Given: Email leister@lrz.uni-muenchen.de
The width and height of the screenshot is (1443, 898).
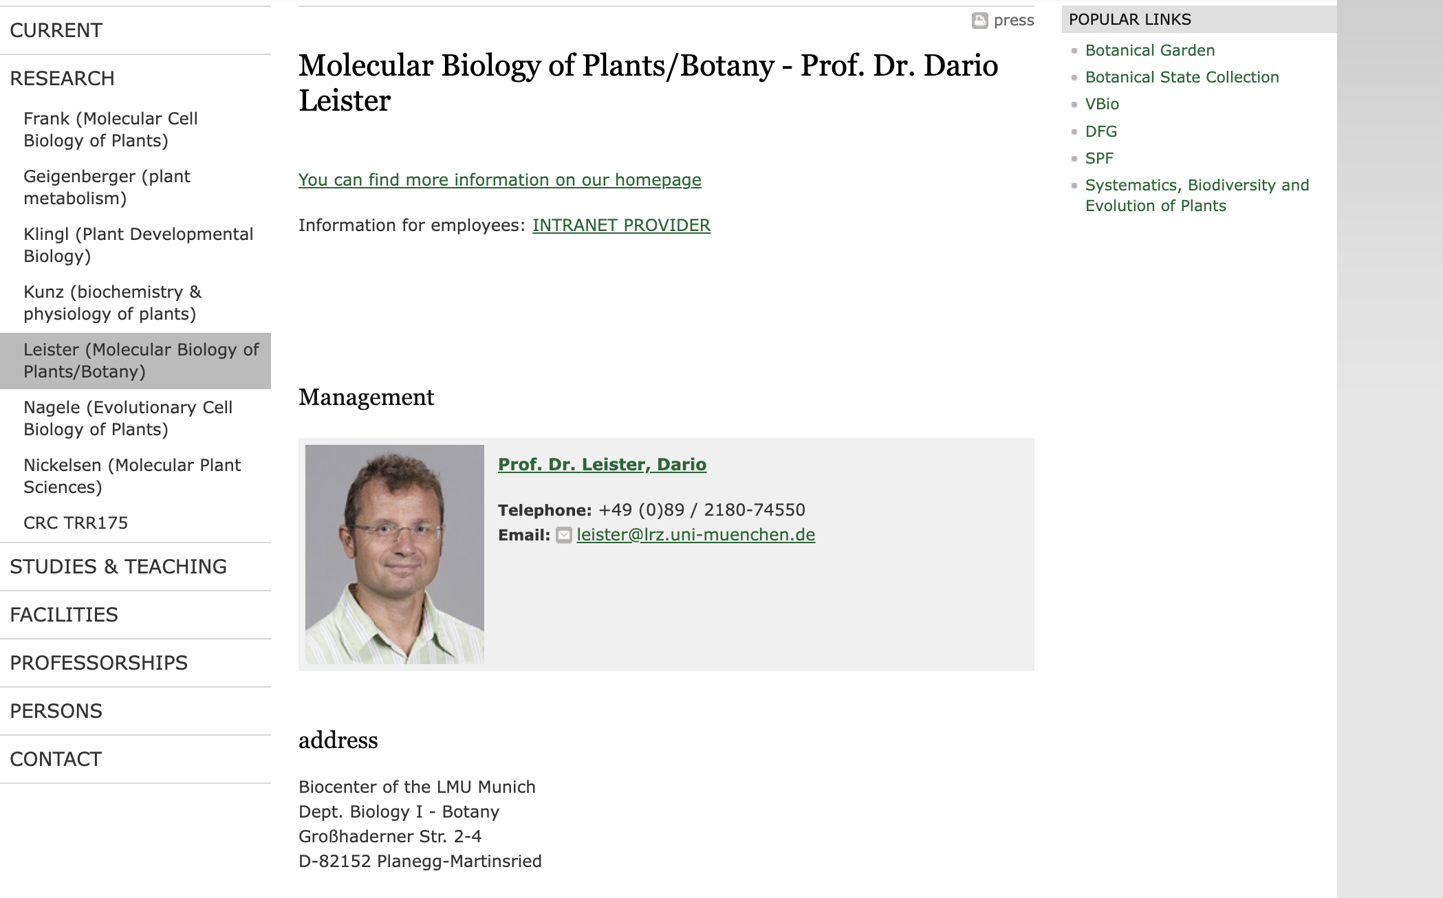Looking at the screenshot, I should coord(696,535).
